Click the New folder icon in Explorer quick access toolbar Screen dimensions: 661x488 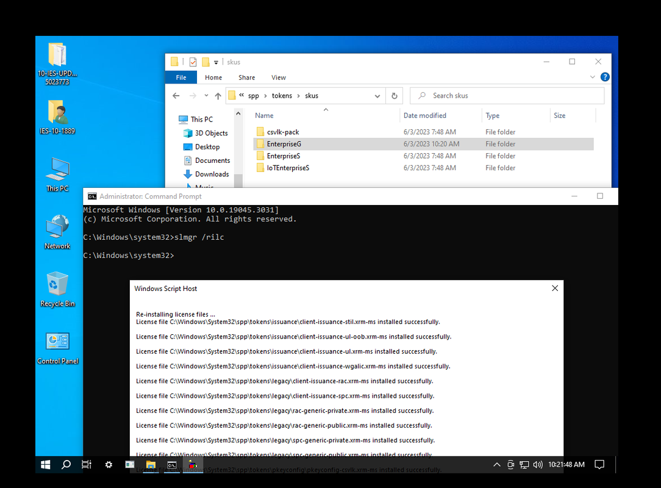click(205, 62)
